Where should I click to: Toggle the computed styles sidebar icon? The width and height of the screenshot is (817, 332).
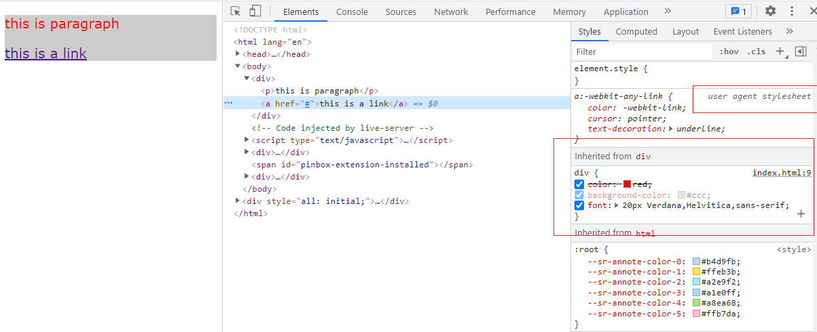pyautogui.click(x=801, y=51)
